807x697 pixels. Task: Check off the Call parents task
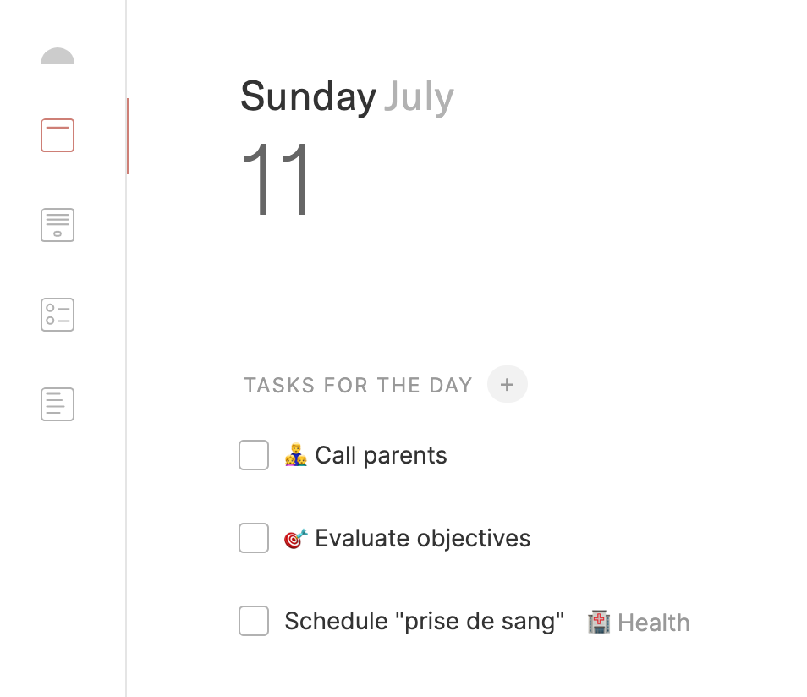pyautogui.click(x=254, y=455)
